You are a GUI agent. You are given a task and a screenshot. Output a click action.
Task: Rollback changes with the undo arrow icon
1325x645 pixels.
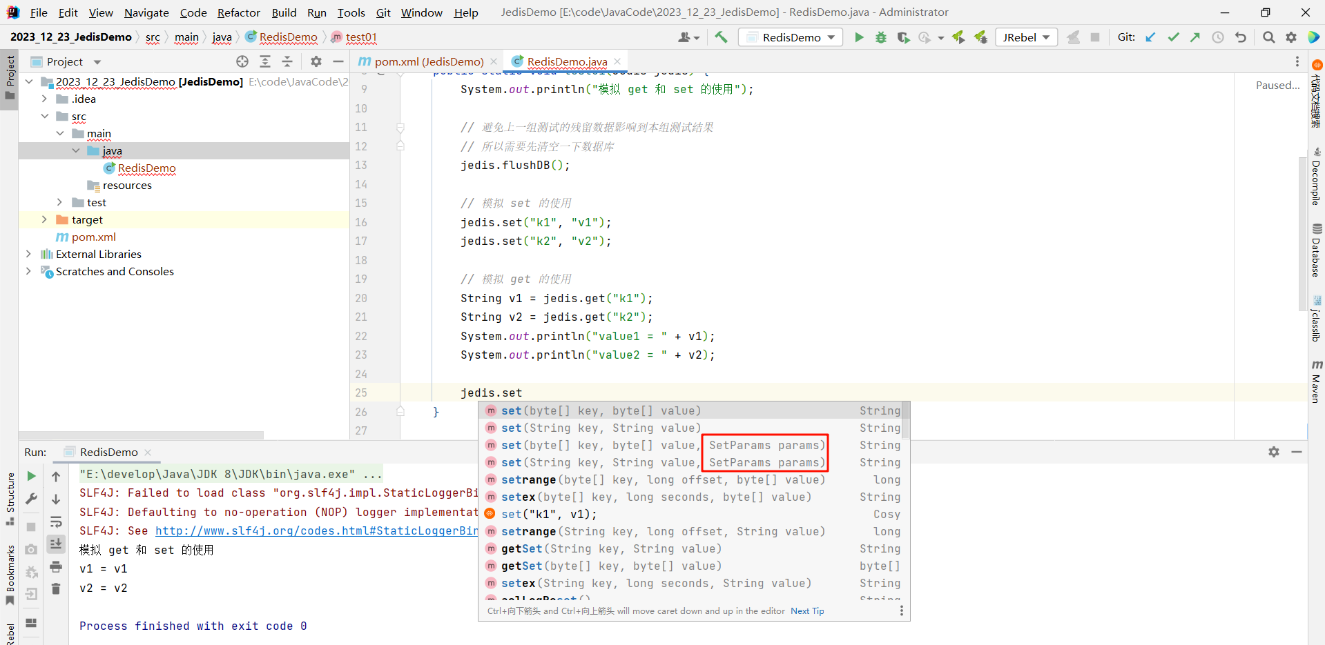[1241, 37]
